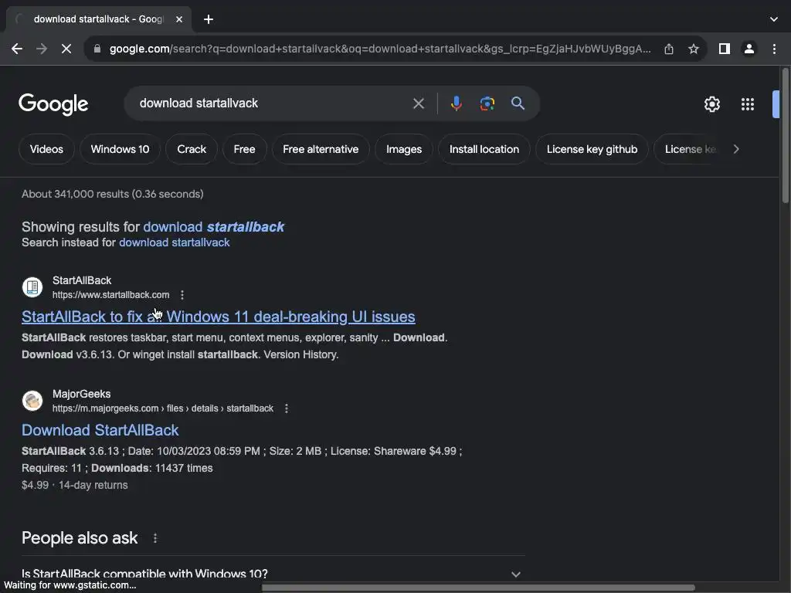Open the profile account icon
The image size is (791, 593).
(749, 49)
